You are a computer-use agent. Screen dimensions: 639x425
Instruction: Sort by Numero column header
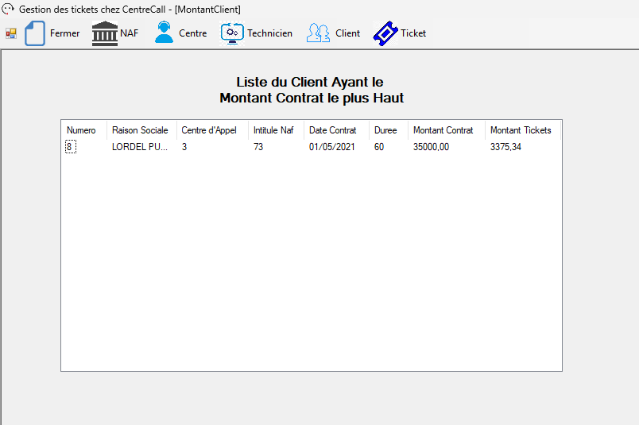(81, 130)
